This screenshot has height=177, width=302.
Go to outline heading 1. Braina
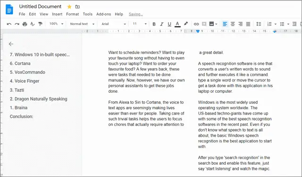coord(18,107)
